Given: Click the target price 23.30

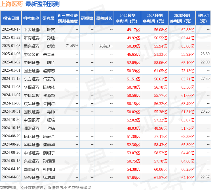Looking at the screenshot, I should 205,54.
